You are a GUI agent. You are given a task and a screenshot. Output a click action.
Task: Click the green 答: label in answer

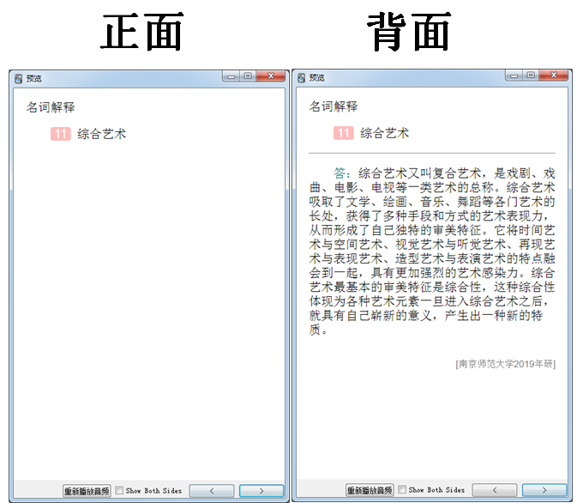coord(342,173)
